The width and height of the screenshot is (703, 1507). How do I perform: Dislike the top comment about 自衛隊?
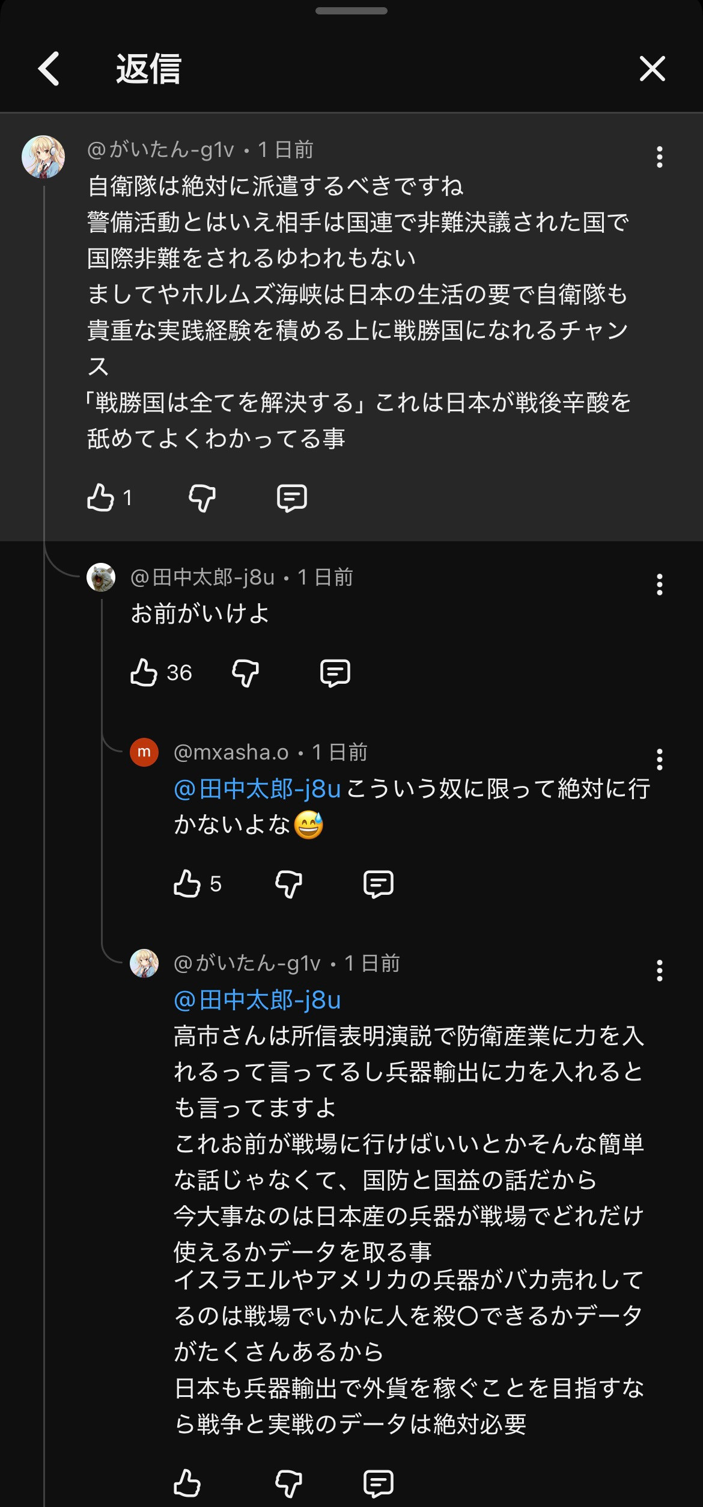pyautogui.click(x=202, y=498)
